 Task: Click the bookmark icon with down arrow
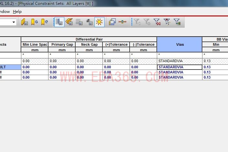coord(34,22)
